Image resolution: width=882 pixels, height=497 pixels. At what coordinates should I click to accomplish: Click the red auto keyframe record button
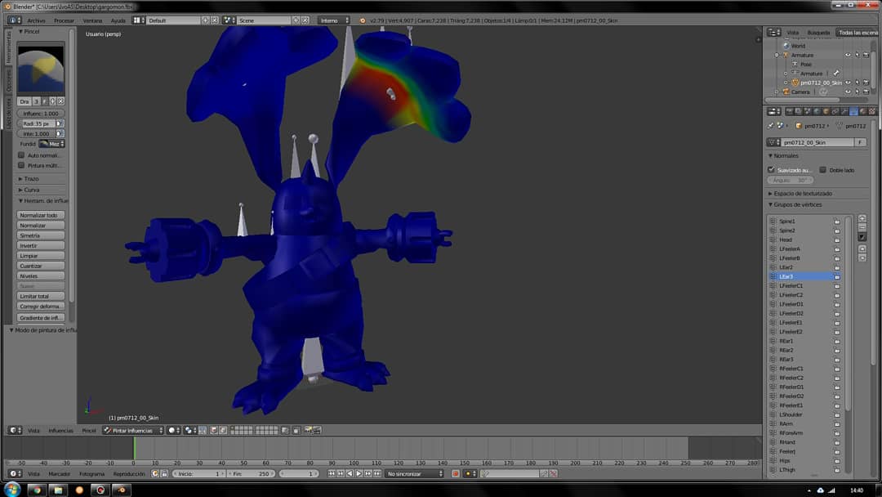coord(456,474)
